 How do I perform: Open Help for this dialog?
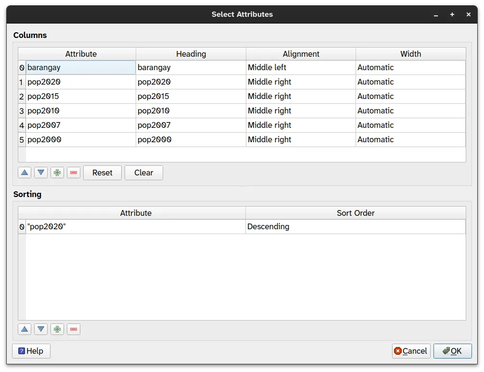point(31,351)
